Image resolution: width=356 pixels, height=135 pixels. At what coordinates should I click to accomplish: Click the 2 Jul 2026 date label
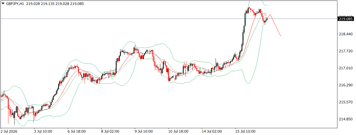[x=9, y=131]
